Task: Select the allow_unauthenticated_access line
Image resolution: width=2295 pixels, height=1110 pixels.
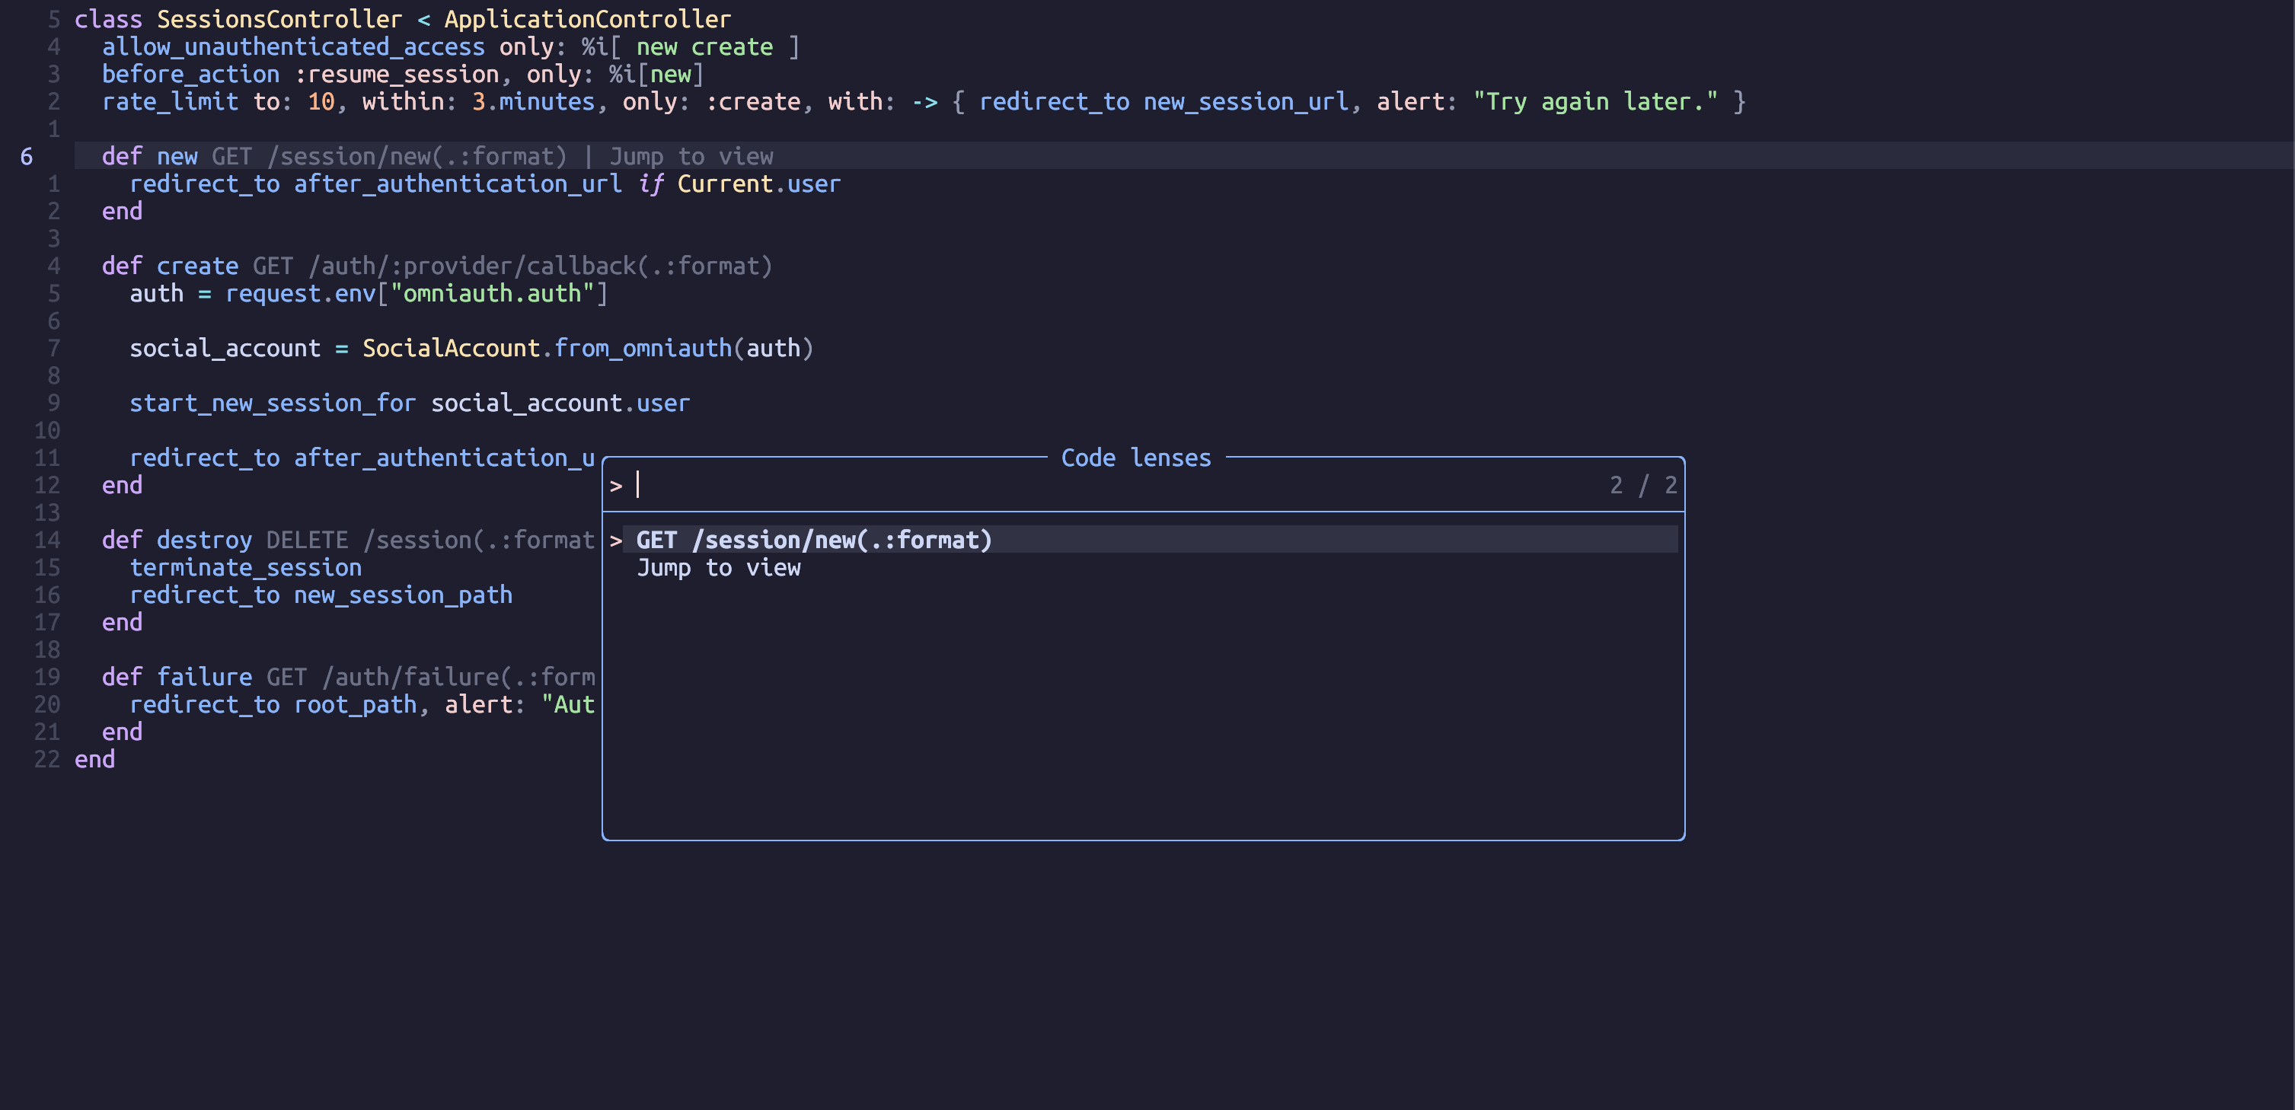Action: coord(294,46)
